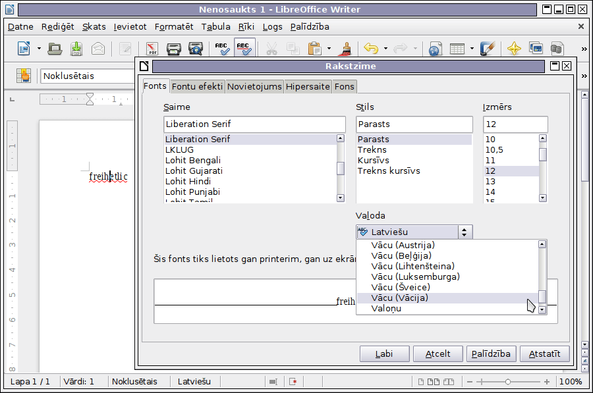Click the Atstatīt button
This screenshot has height=393, width=593.
point(544,354)
